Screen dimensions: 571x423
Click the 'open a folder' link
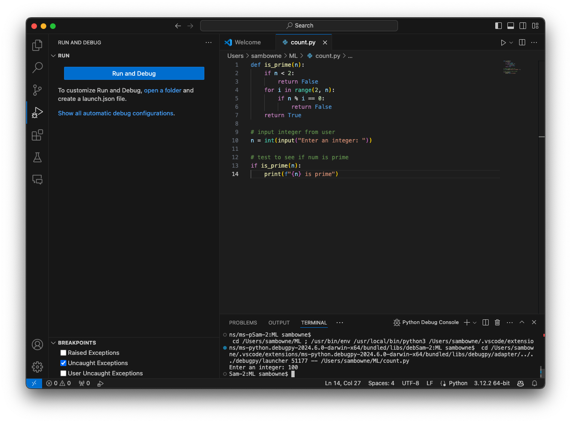click(x=162, y=91)
